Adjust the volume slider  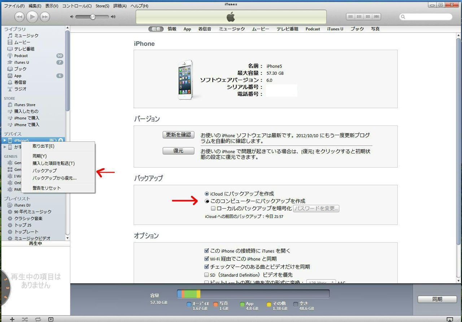92,17
